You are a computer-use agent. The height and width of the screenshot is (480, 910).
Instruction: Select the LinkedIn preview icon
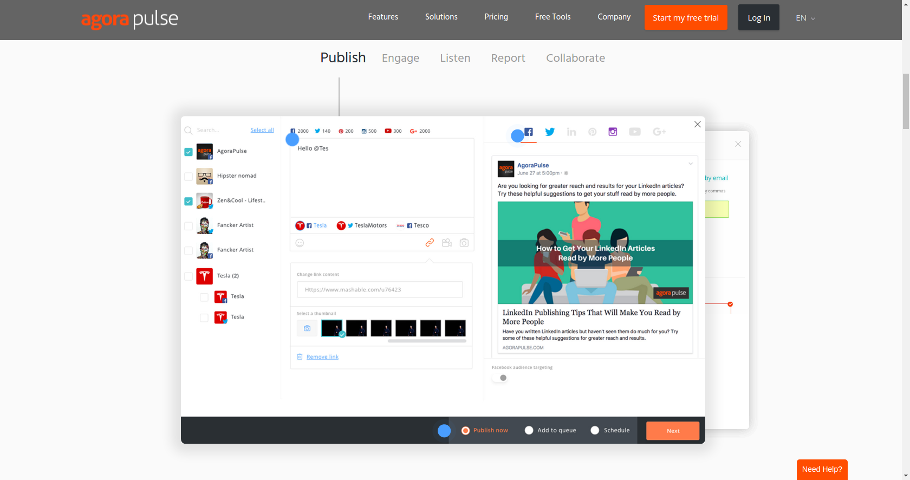571,132
